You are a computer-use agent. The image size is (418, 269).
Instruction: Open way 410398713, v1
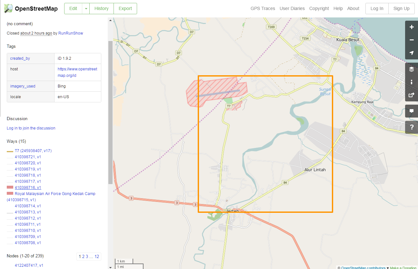pyautogui.click(x=28, y=212)
